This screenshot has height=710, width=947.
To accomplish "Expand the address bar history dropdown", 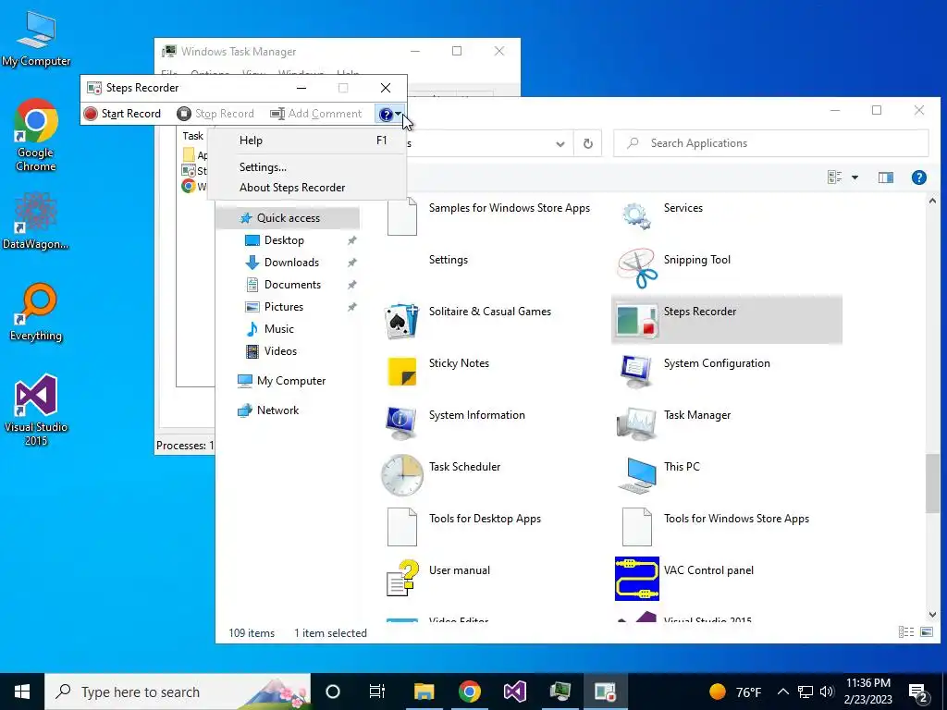I will click(560, 143).
